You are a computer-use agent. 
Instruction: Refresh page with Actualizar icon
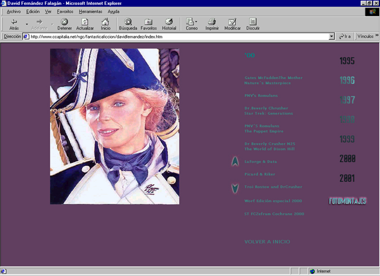coord(85,22)
